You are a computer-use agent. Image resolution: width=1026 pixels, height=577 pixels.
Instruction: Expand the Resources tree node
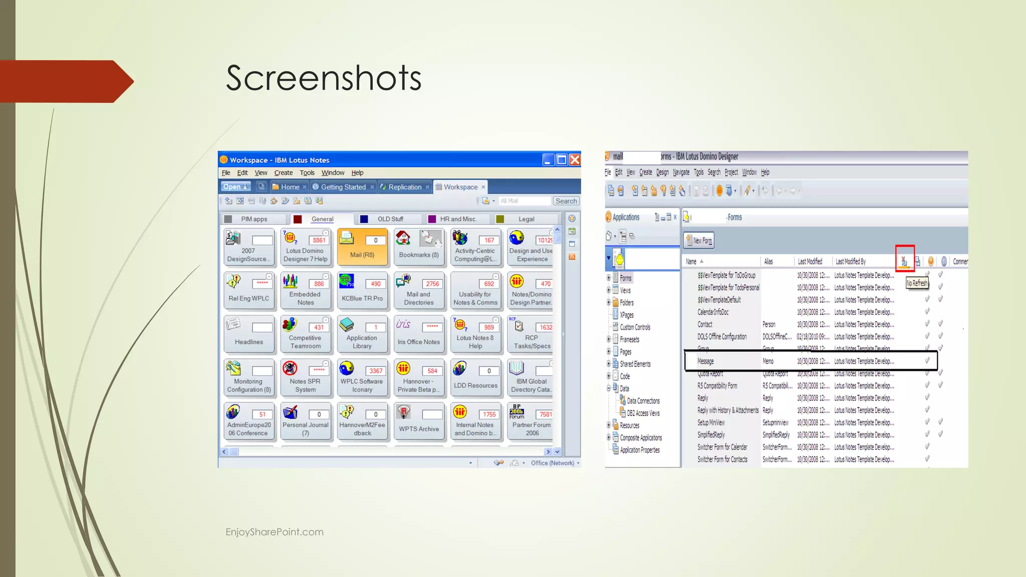609,425
